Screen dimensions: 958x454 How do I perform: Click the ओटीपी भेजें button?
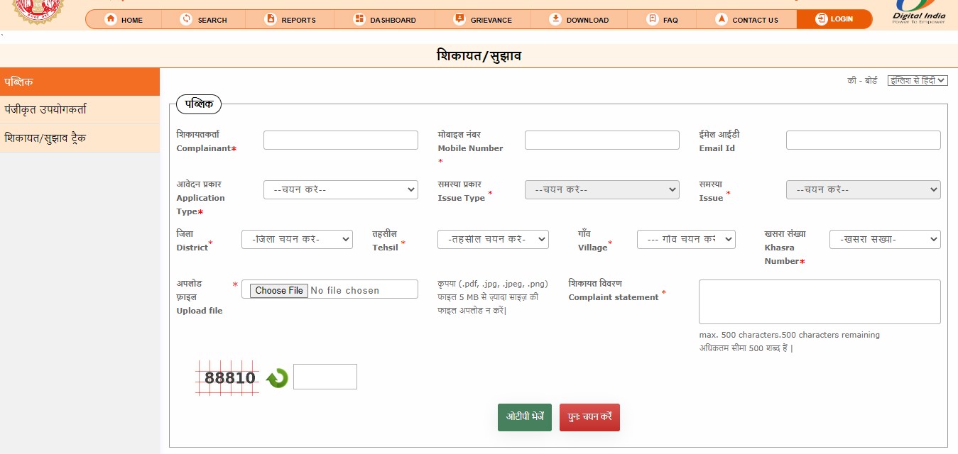(524, 417)
